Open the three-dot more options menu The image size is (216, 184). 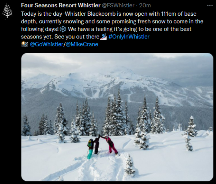pos(210,5)
